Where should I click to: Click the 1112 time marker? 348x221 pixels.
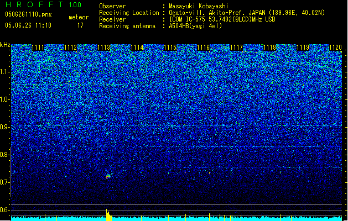(x=71, y=48)
